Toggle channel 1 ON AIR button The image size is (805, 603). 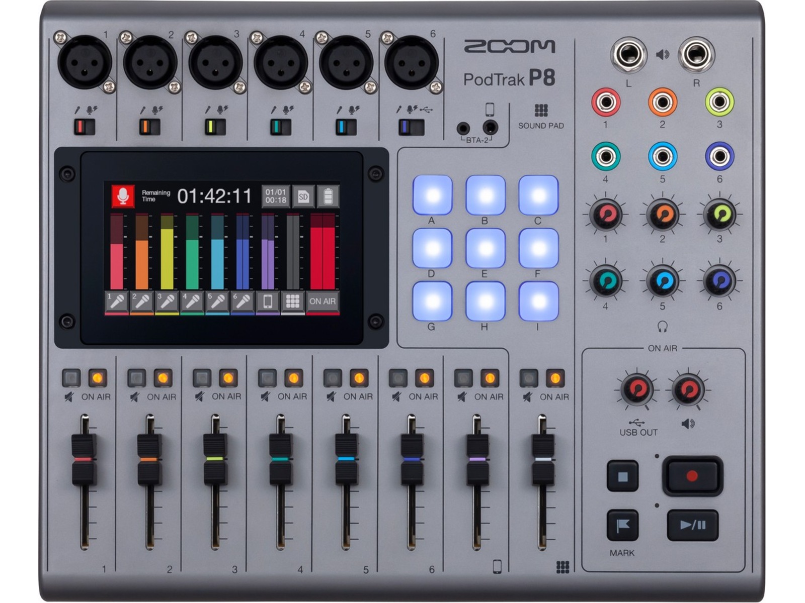(x=98, y=378)
